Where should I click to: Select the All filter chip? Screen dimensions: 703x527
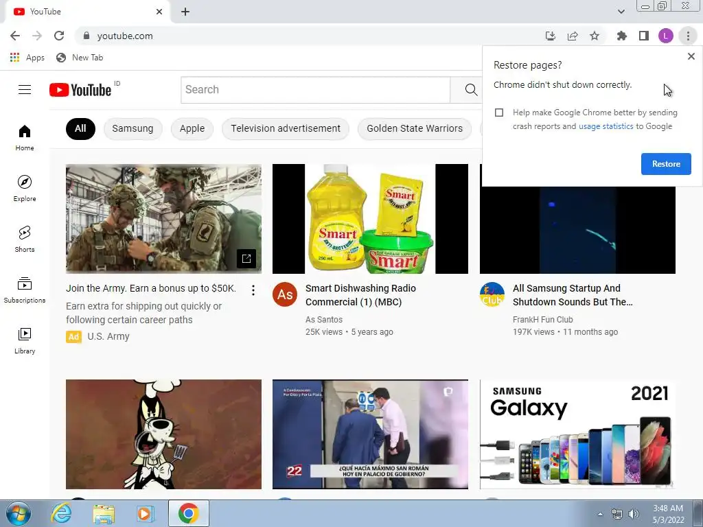tap(80, 128)
